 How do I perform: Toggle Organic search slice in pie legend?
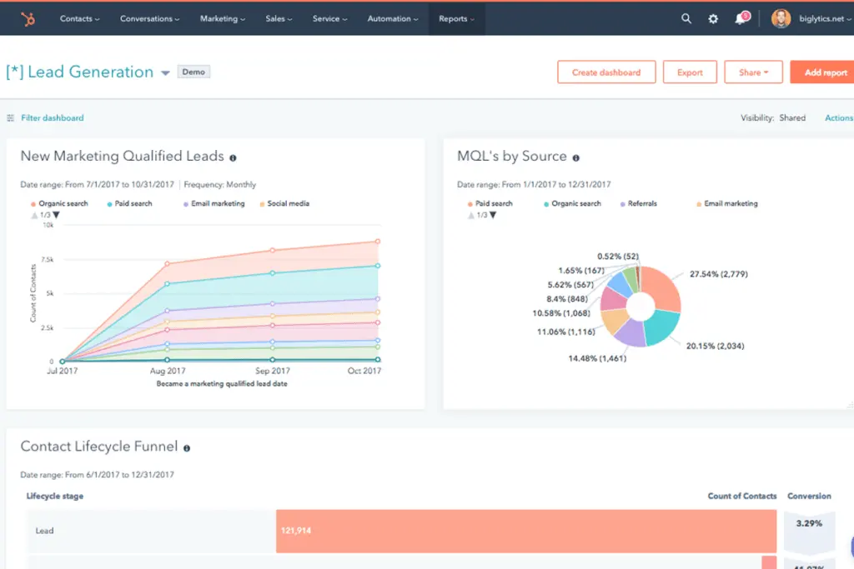(x=572, y=203)
